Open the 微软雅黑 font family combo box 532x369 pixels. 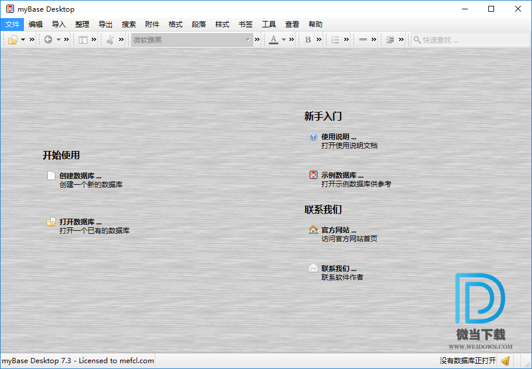192,40
